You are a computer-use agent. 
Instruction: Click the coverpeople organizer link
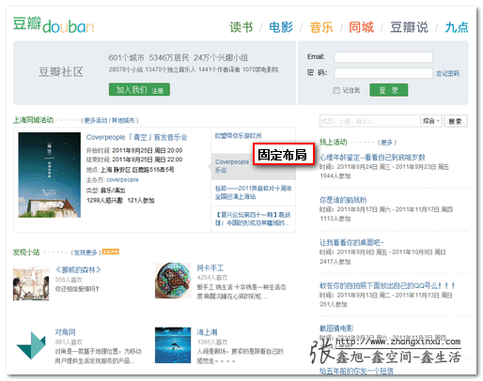pyautogui.click(x=122, y=180)
